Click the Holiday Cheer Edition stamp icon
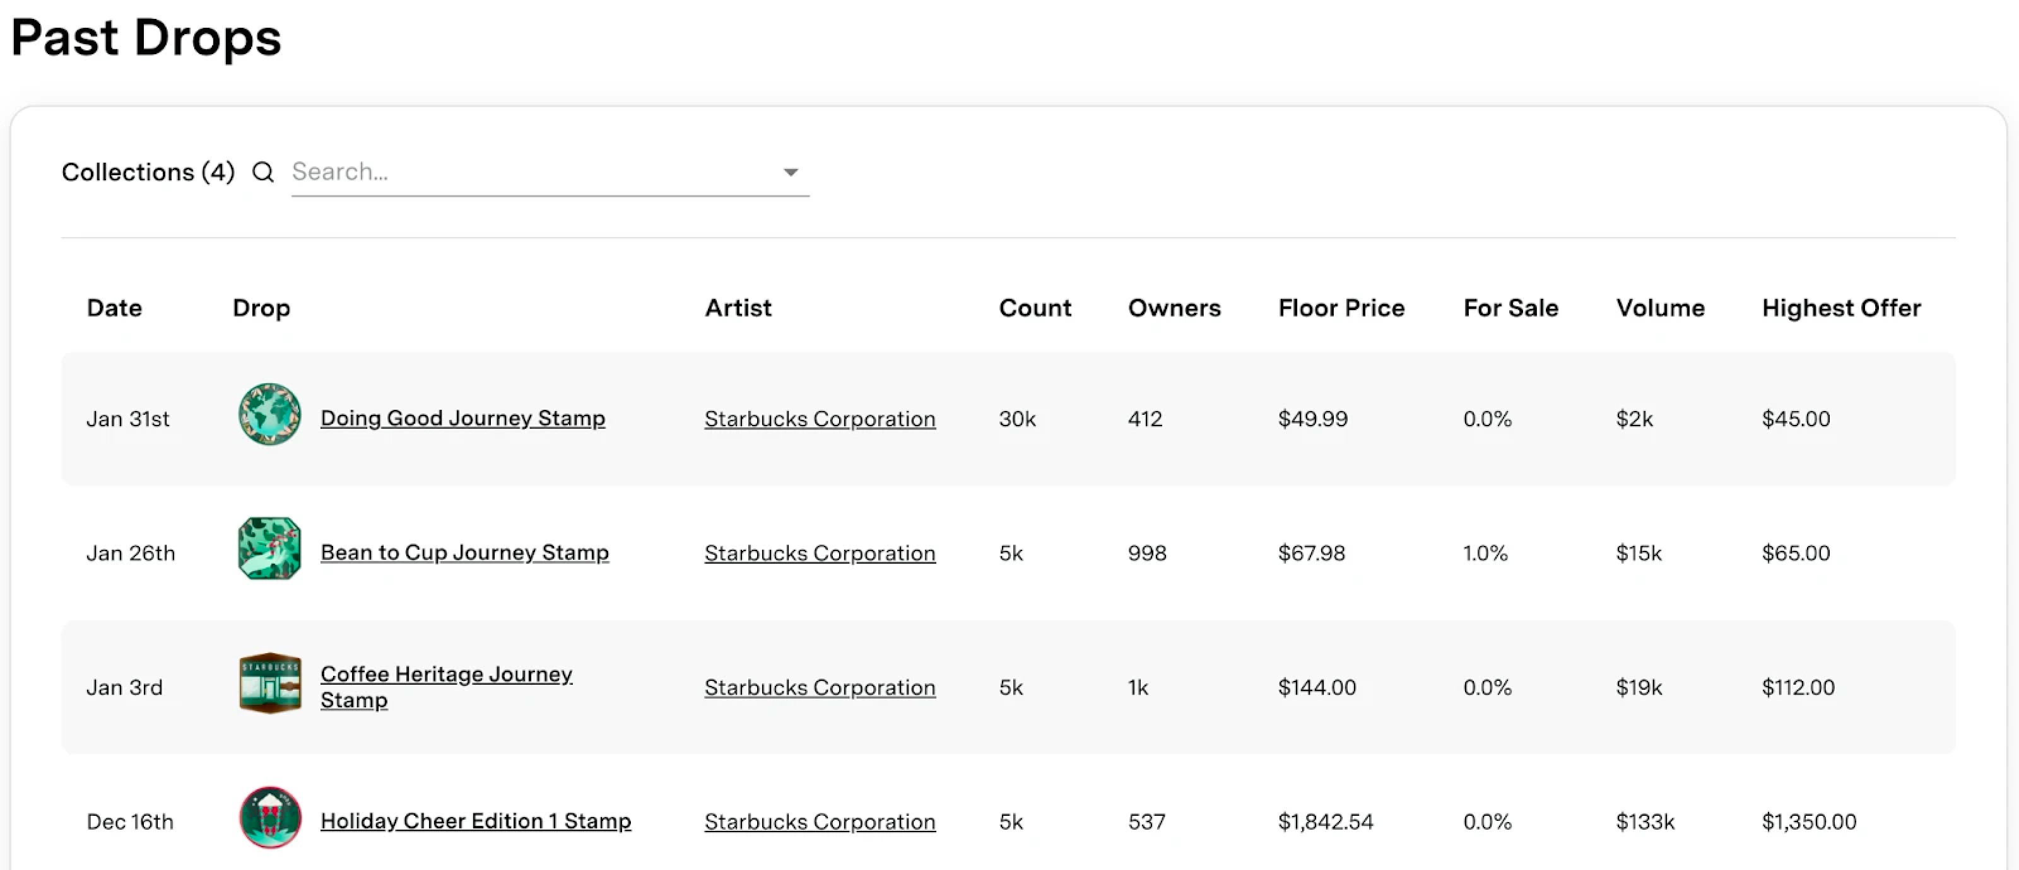This screenshot has height=870, width=2019. [269, 818]
